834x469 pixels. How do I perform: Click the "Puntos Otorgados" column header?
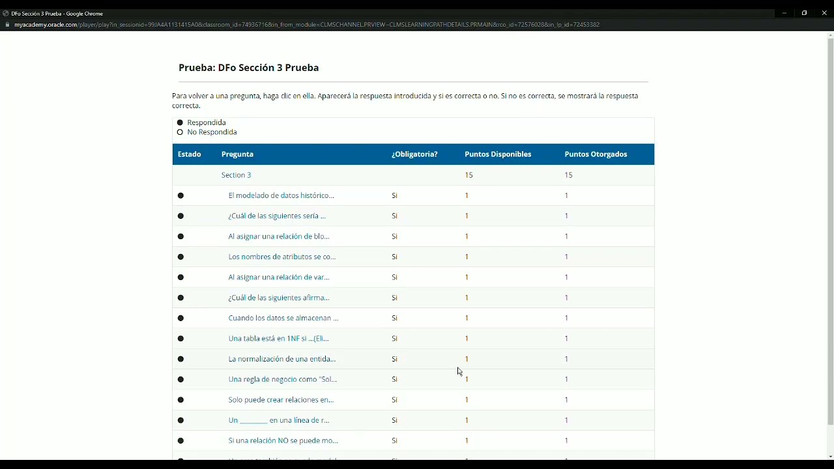596,154
